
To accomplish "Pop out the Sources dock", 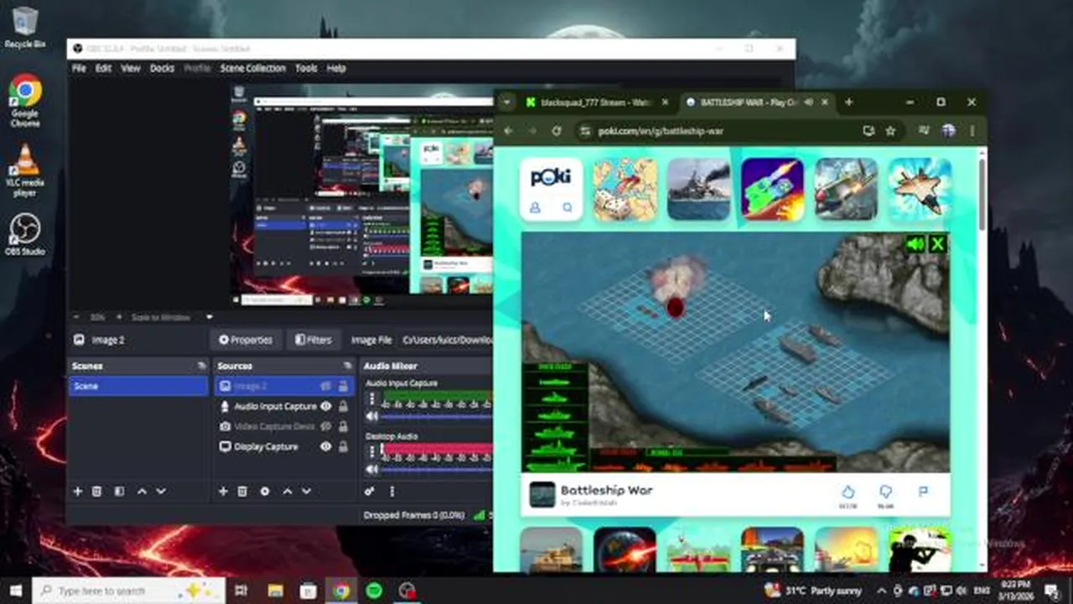I will (347, 366).
